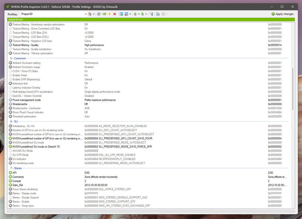
Task: Click gear icon beside Shadercache row
Action: click(x=10, y=104)
